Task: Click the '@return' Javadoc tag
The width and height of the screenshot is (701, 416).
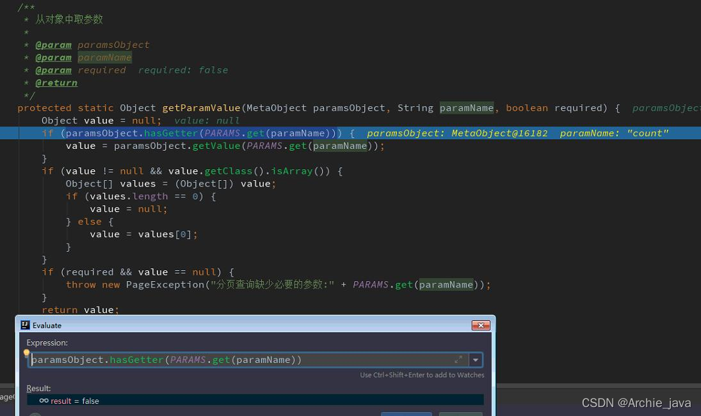Action: tap(56, 82)
